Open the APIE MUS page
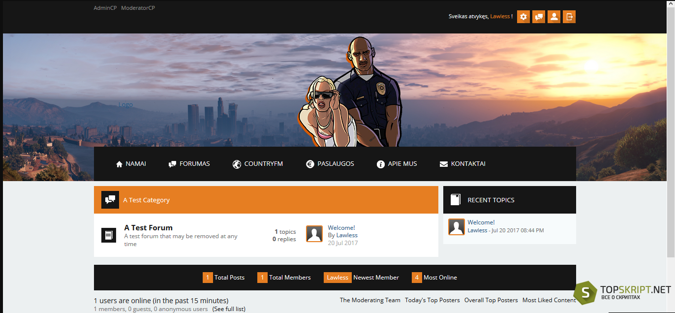Screen dimensions: 675x313 click(x=397, y=164)
